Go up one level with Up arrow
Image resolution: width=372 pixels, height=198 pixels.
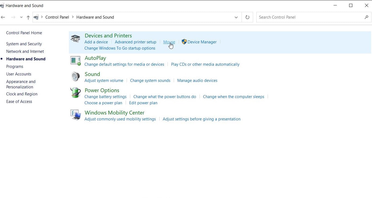tap(28, 17)
